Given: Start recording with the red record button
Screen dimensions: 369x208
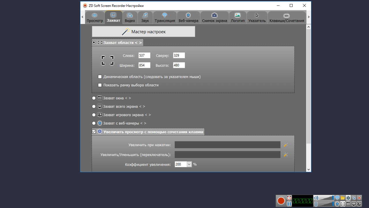Looking at the screenshot, I should pos(281,201).
